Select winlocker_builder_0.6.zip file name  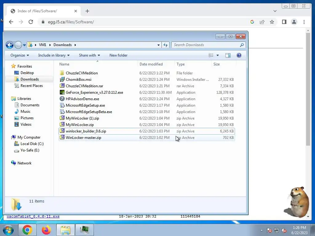click(86, 131)
